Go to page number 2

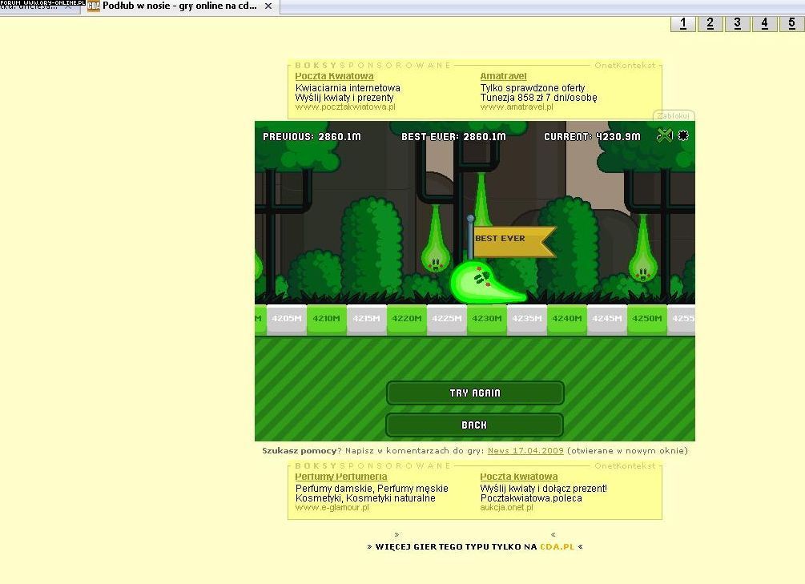[x=710, y=23]
